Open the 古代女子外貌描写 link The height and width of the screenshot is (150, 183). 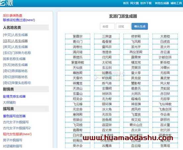(16, 122)
